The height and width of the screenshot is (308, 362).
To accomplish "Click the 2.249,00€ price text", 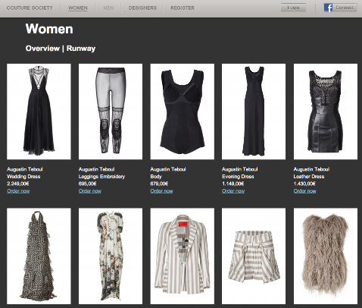I will (18, 184).
